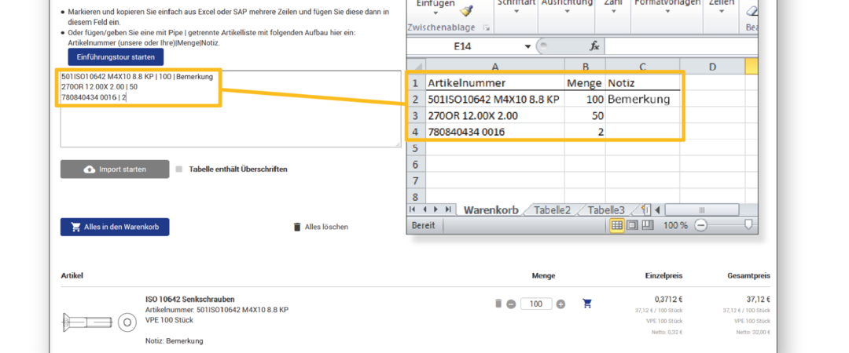This screenshot has height=353, width=849.
Task: Click the 'Gesamtpreis' column heading
Action: point(749,275)
